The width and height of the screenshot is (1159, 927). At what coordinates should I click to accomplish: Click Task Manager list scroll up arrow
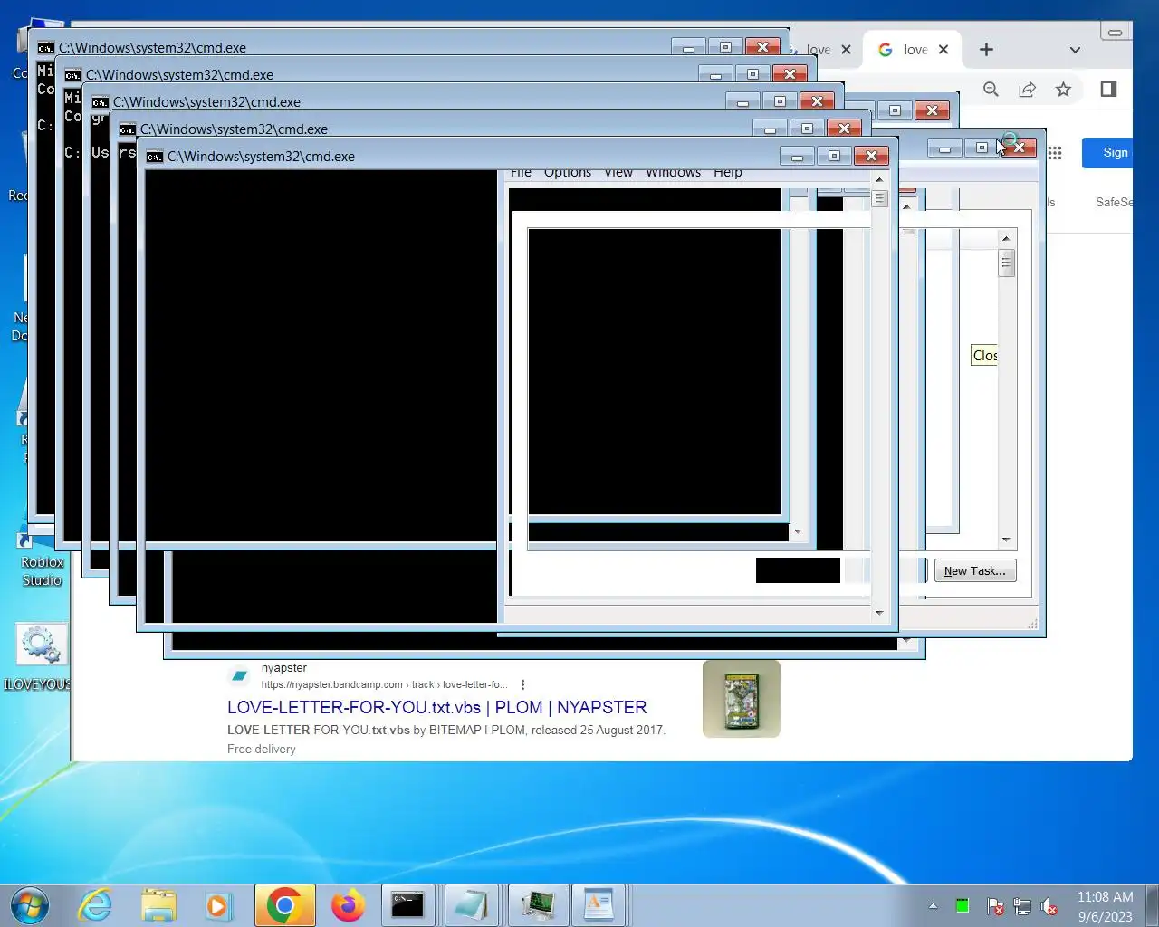coord(1006,238)
